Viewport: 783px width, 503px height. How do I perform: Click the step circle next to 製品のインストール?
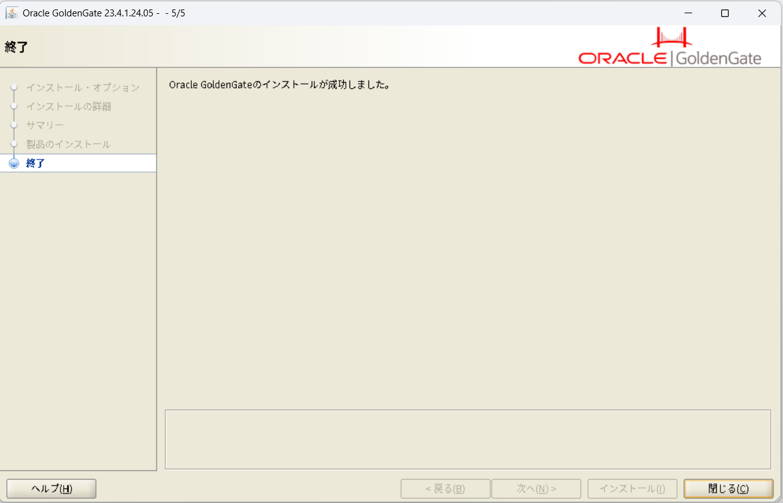14,144
